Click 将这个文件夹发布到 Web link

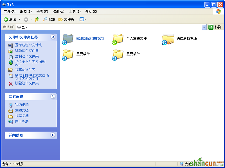[x=30, y=63]
